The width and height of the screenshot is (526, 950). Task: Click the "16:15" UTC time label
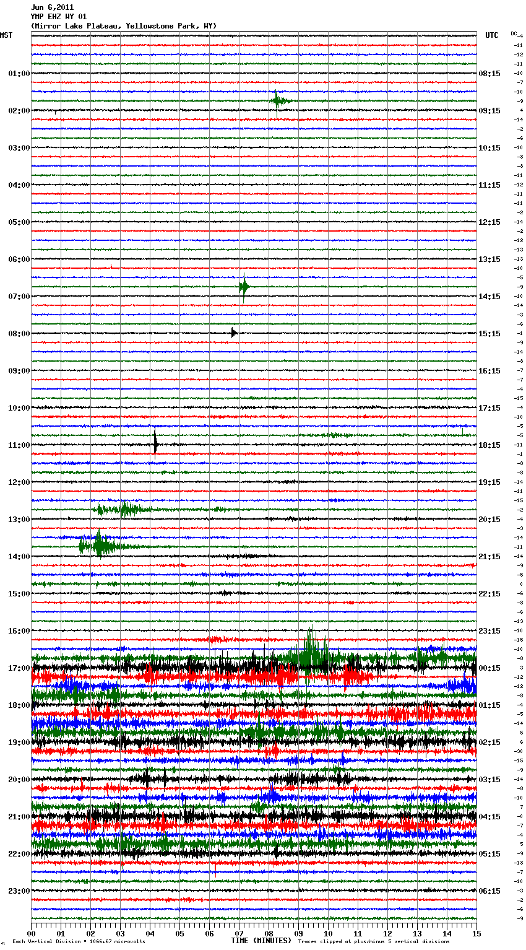pyautogui.click(x=489, y=371)
